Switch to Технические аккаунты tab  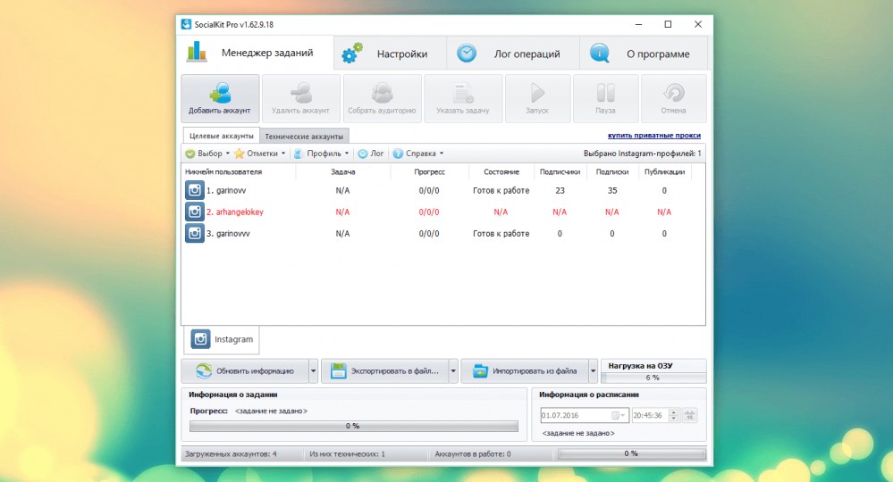point(304,137)
